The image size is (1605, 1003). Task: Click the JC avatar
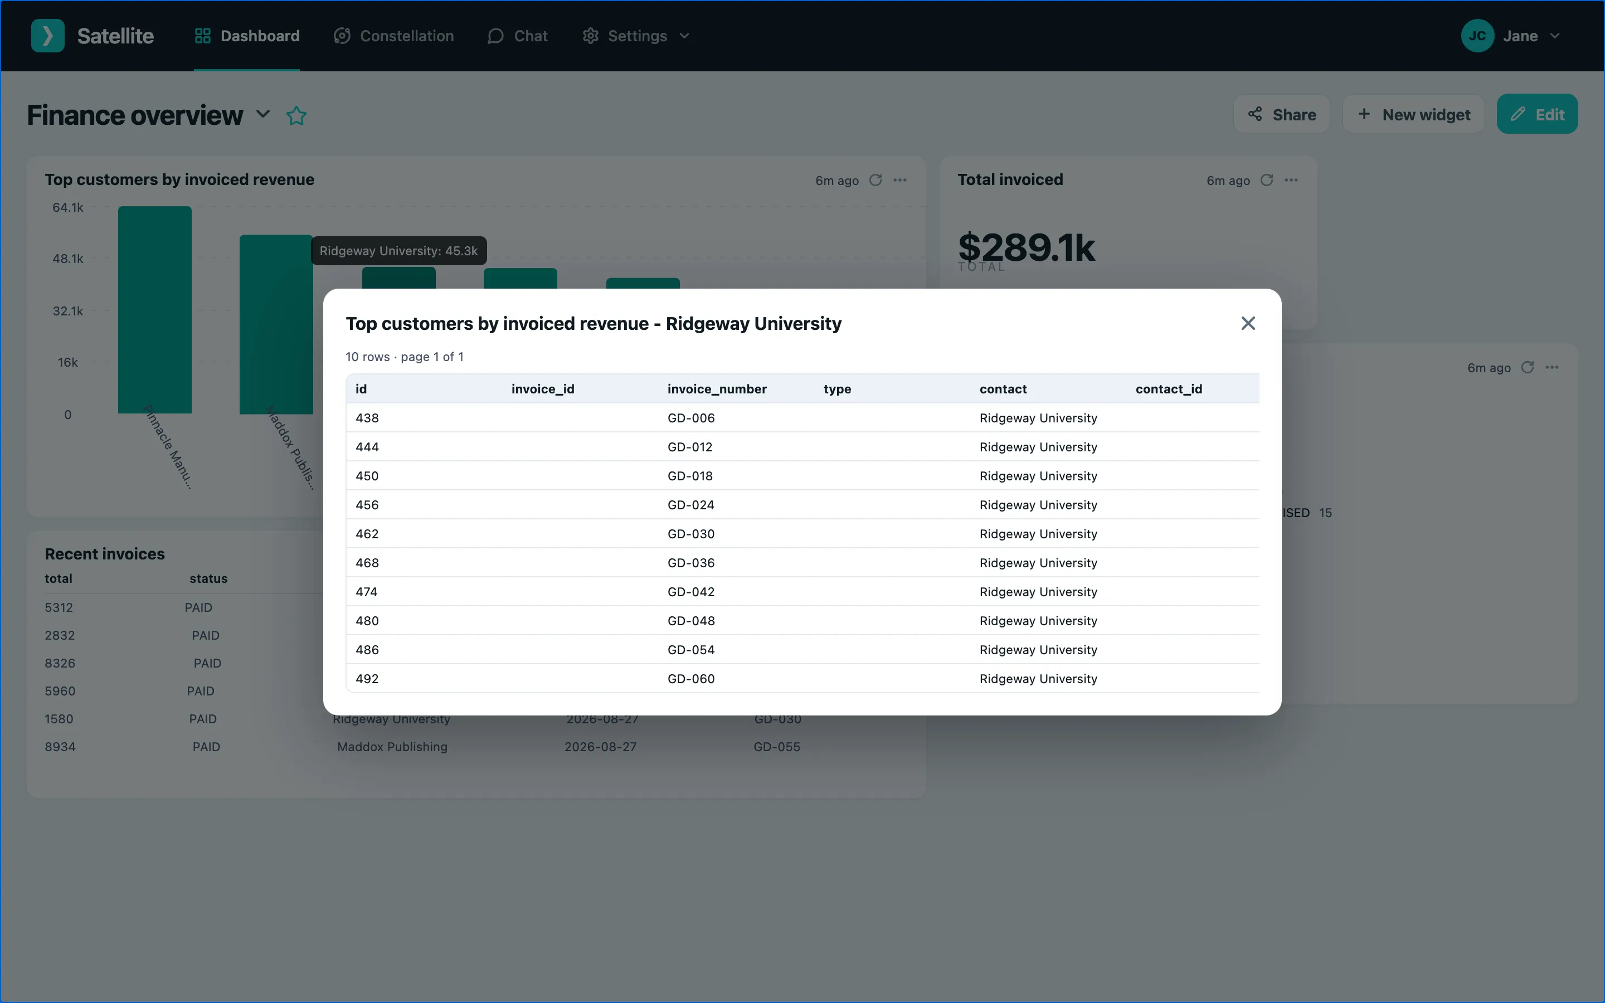point(1477,36)
